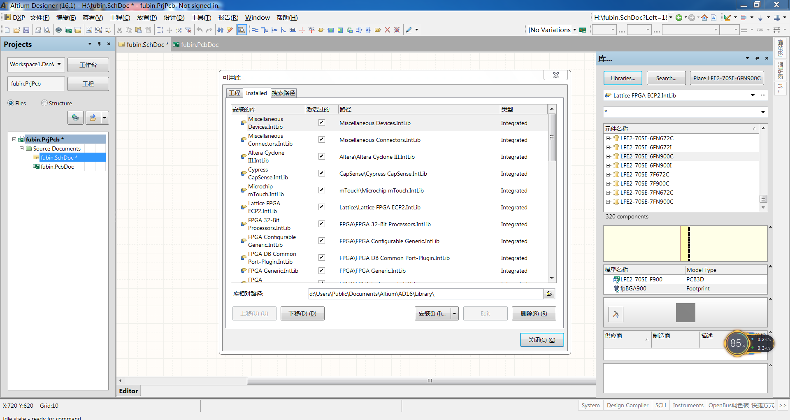Open the Install button dropdown arrow
This screenshot has width=790, height=420.
click(455, 313)
